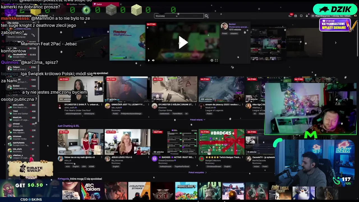Open shini_waifu stream options menu
359x202 pixels.
tap(102, 105)
